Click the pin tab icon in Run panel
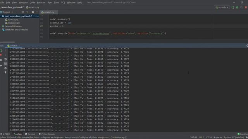Image resolution: width=248 pixels, height=139 pixels. 1,66
